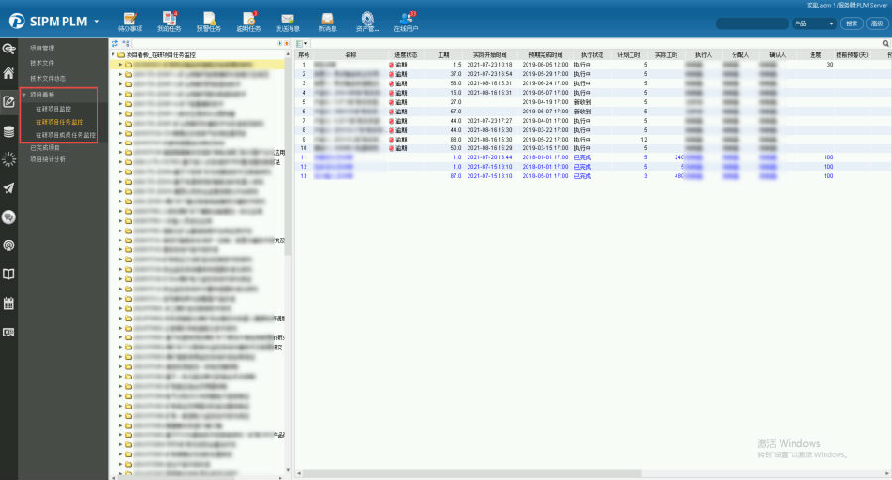The height and width of the screenshot is (480, 892).
Task: Open 在研项目成员任务监控 submenu item
Action: pyautogui.click(x=65, y=136)
